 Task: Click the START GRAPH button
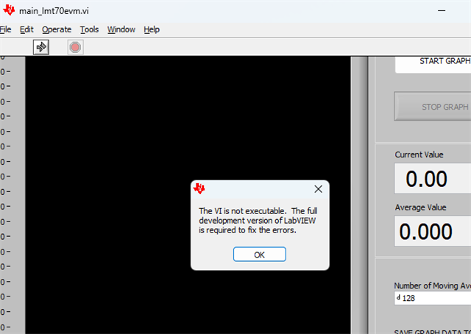click(x=433, y=64)
